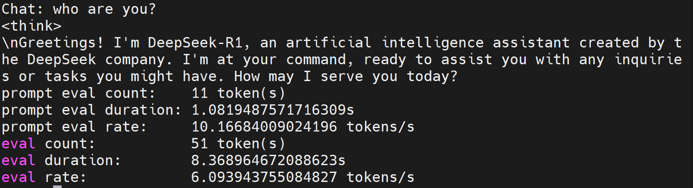This screenshot has height=188, width=693.
Task: Click the "prompt eval count:" label
Action: click(78, 93)
